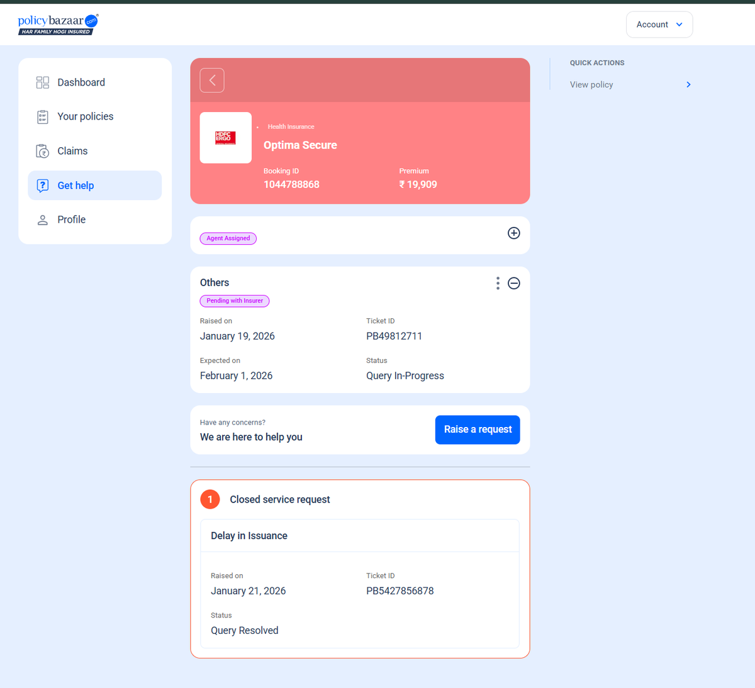Click the View policy chevron arrow
Viewport: 755px width, 688px height.
689,84
